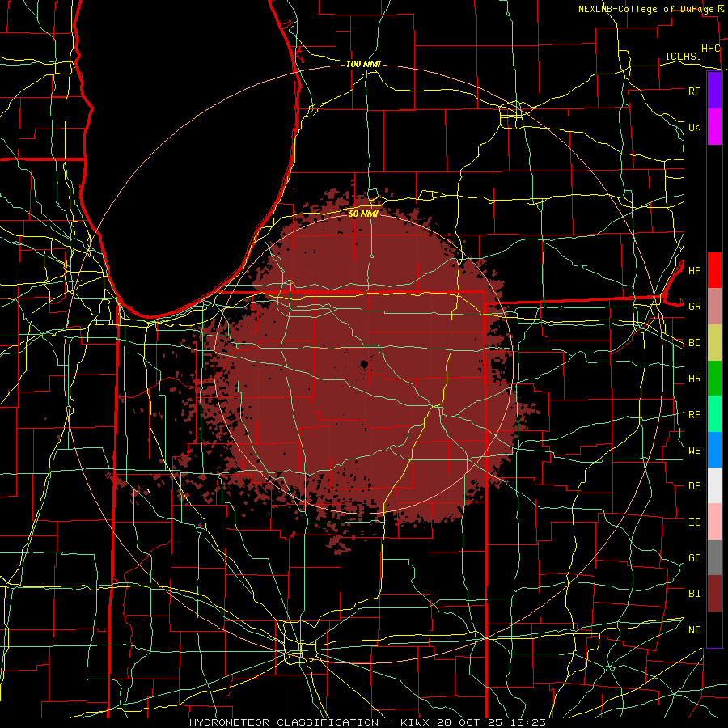This screenshot has height=728, width=728.
Task: Click the black ND legend swatch
Action: 714,629
